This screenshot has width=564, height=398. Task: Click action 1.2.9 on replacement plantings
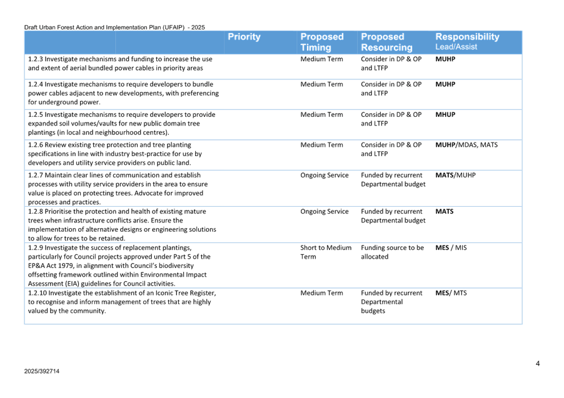(x=121, y=266)
